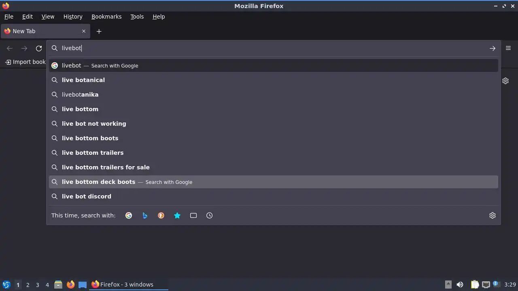Select the 'livebot — Search with Google' suggestion
Screen dimensions: 518x291
point(274,65)
